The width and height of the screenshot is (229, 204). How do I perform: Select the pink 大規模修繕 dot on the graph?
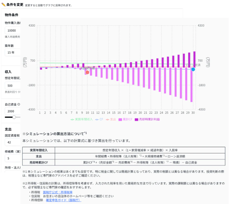pos(87,72)
